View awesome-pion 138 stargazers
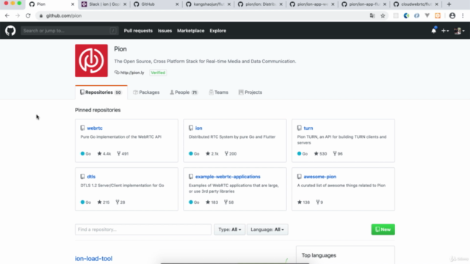This screenshot has height=264, width=470. click(303, 202)
